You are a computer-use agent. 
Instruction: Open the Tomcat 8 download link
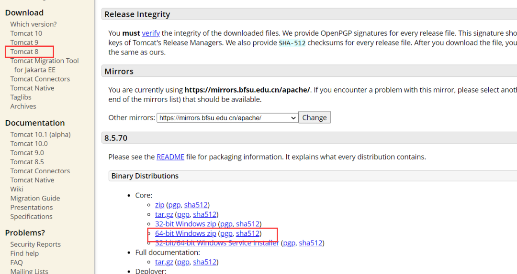(24, 52)
